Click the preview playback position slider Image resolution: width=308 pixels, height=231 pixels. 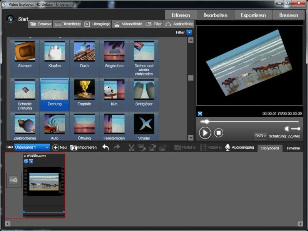tap(249, 122)
